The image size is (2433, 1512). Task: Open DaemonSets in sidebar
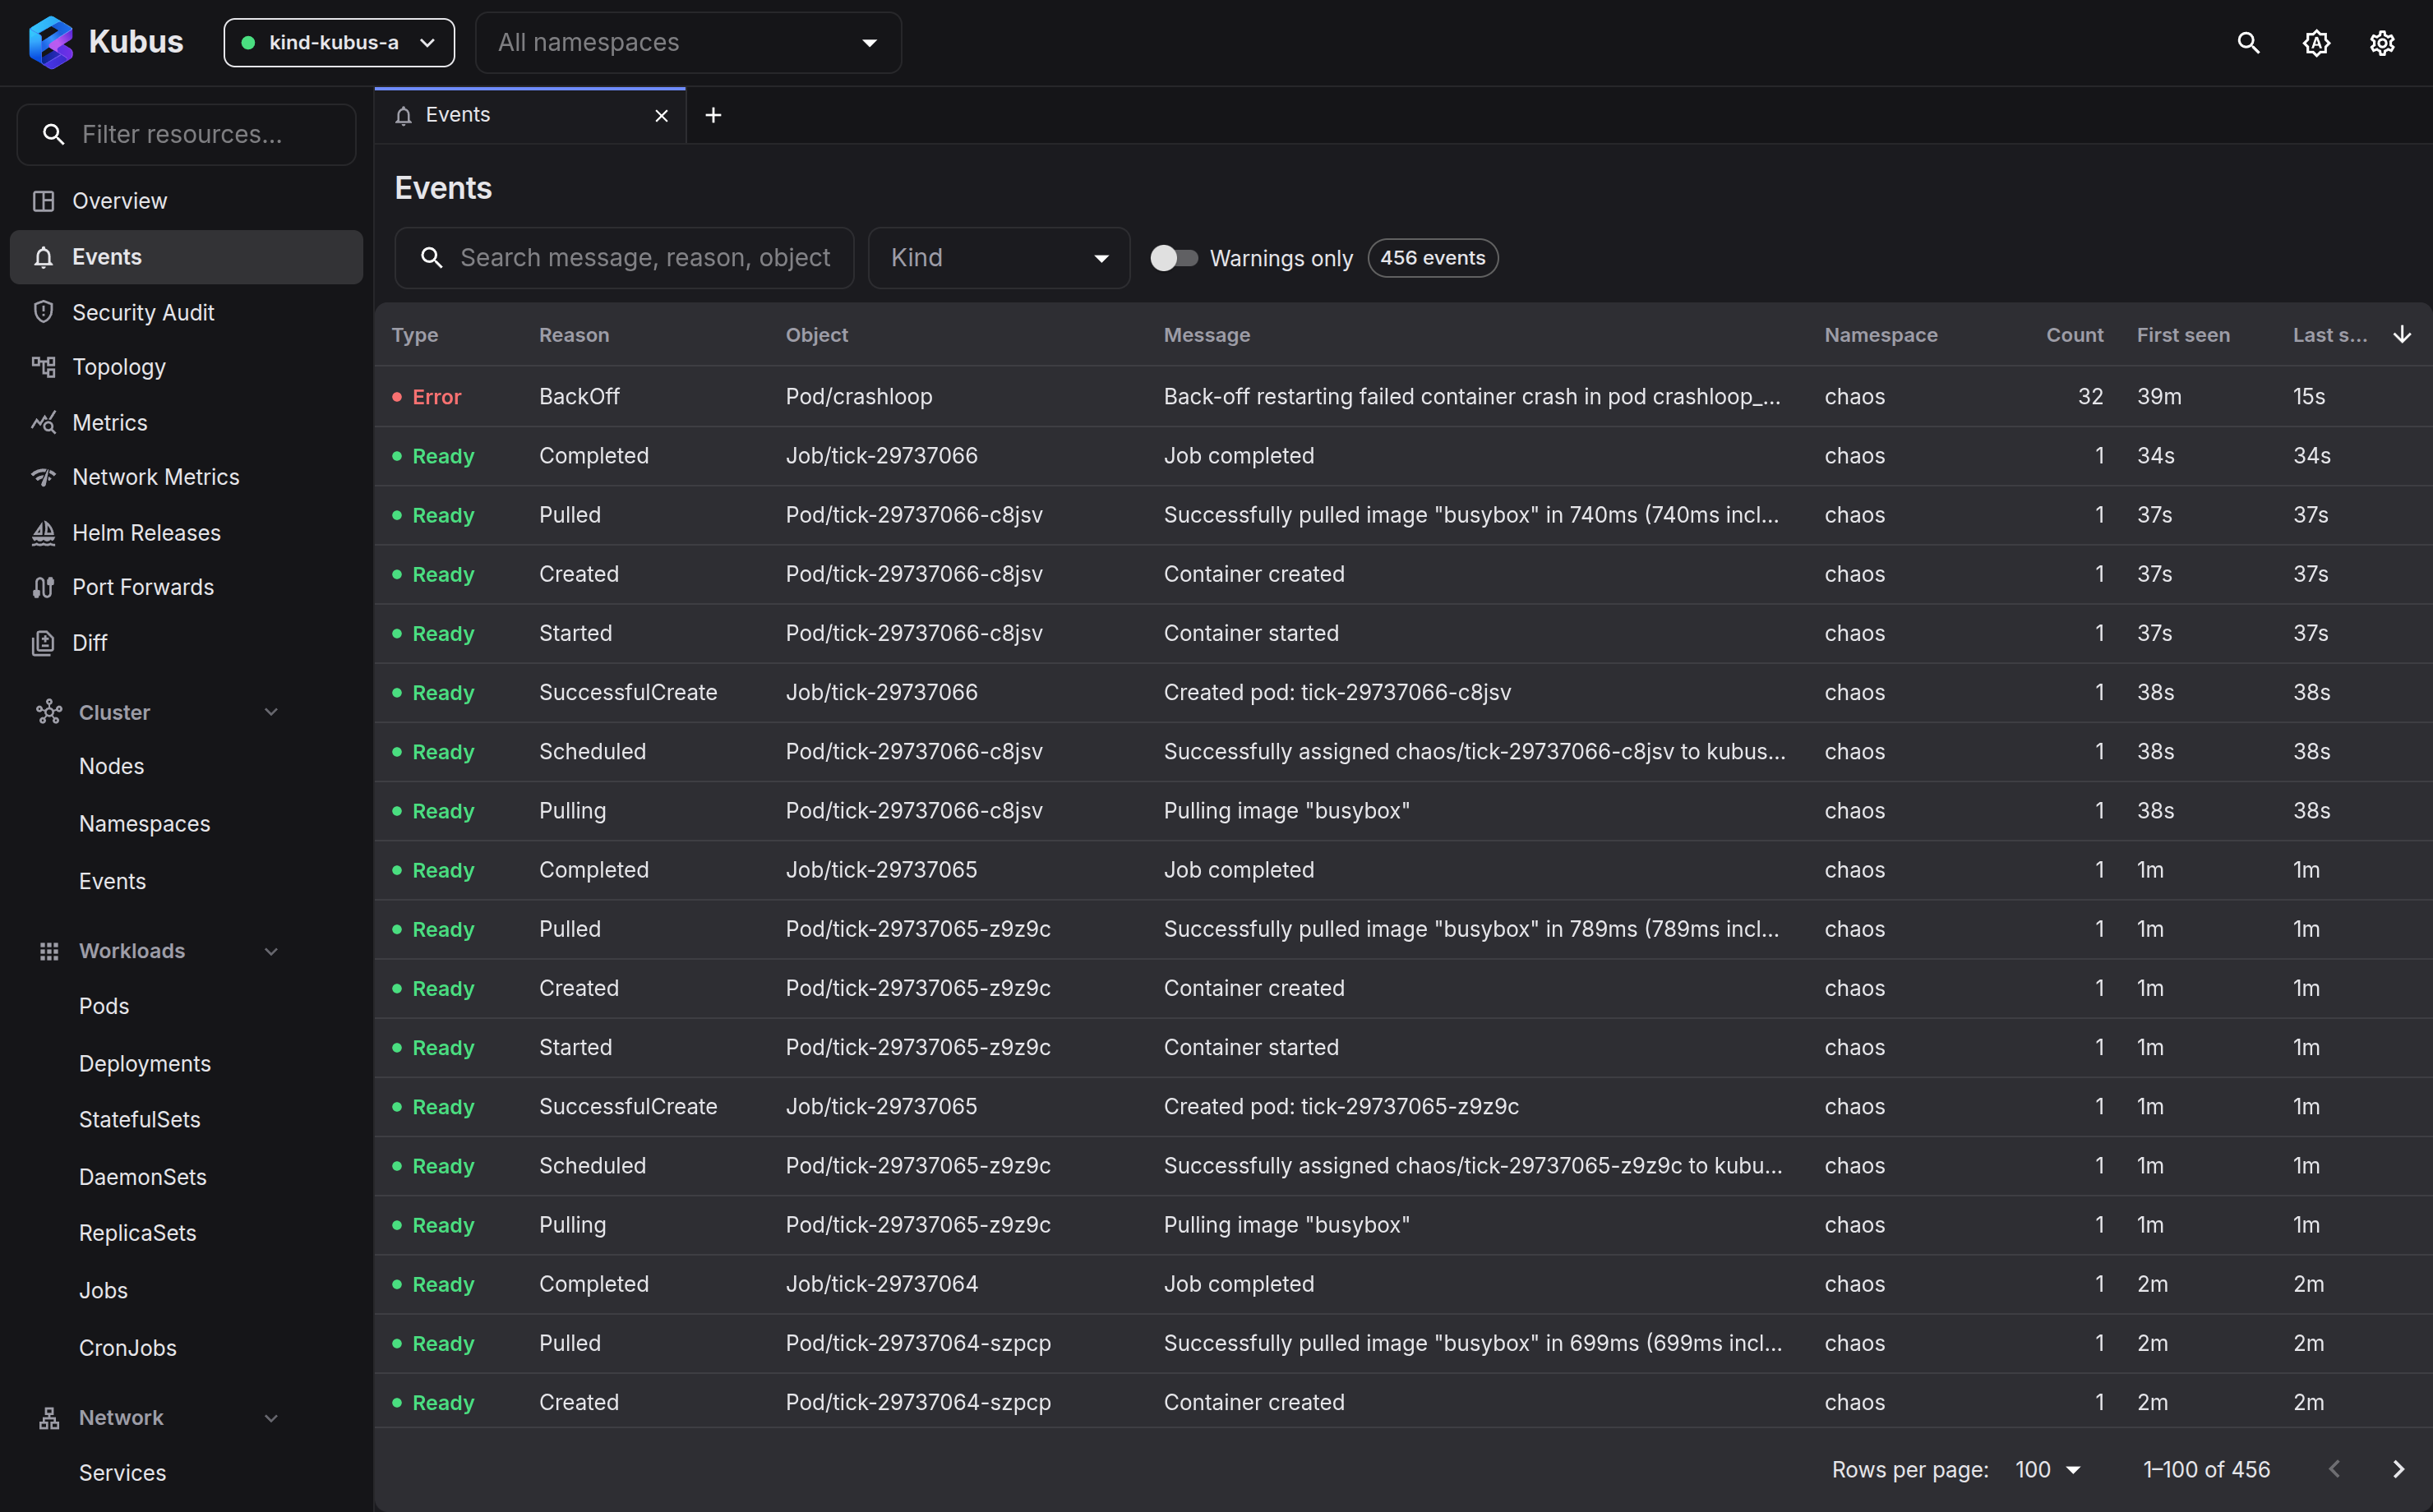pos(142,1177)
